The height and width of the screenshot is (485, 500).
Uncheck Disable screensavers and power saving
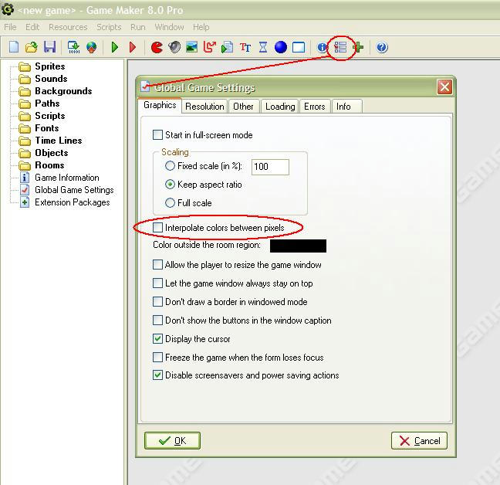(x=158, y=375)
